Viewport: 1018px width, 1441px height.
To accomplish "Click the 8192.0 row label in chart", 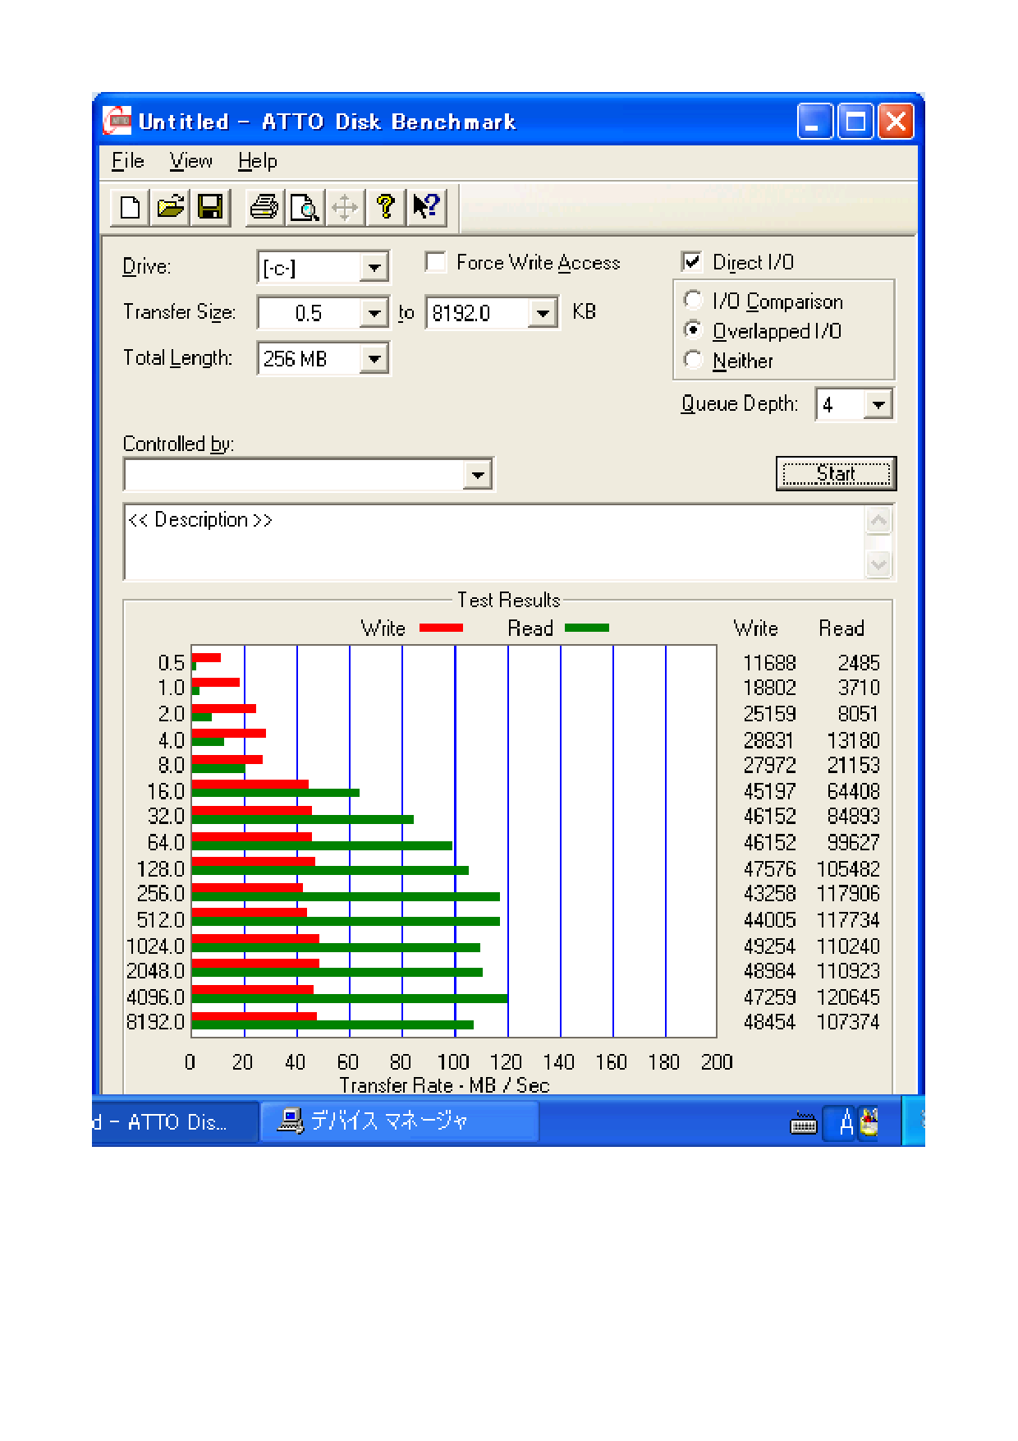I will [x=155, y=1022].
